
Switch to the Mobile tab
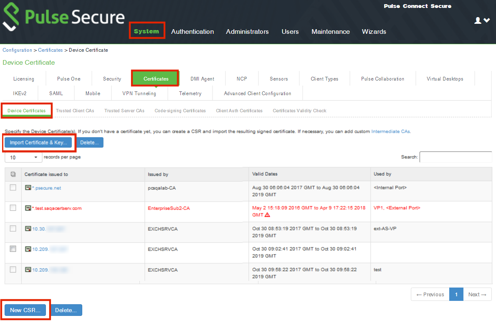point(93,93)
